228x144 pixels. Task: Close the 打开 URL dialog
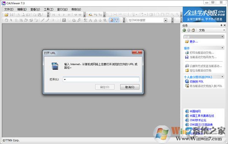pyautogui.click(x=137, y=52)
